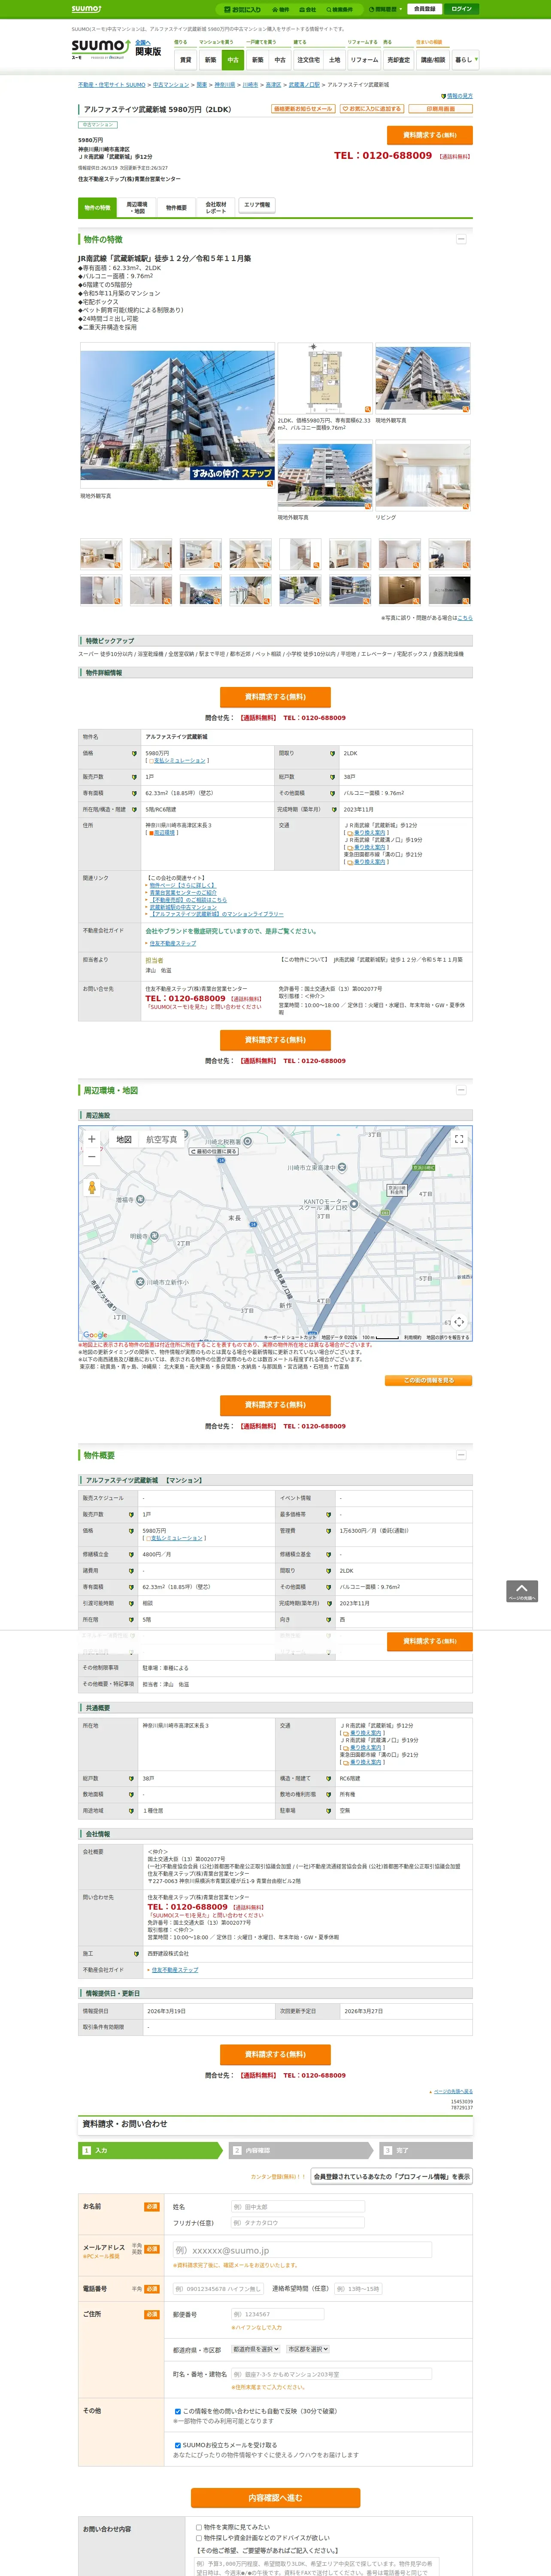Expand the 暮らし navigation dropdown

click(x=465, y=60)
